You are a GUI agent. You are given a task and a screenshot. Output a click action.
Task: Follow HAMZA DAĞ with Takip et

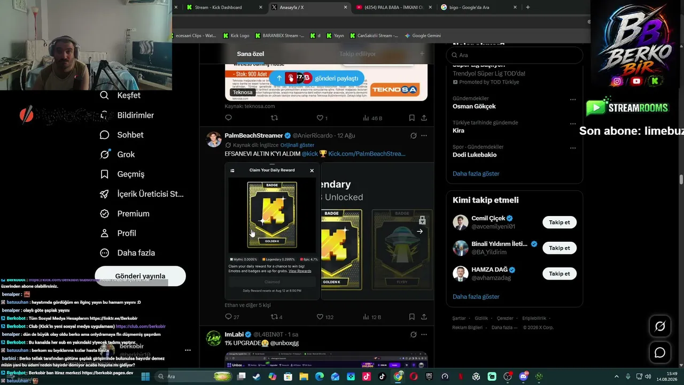click(x=559, y=274)
